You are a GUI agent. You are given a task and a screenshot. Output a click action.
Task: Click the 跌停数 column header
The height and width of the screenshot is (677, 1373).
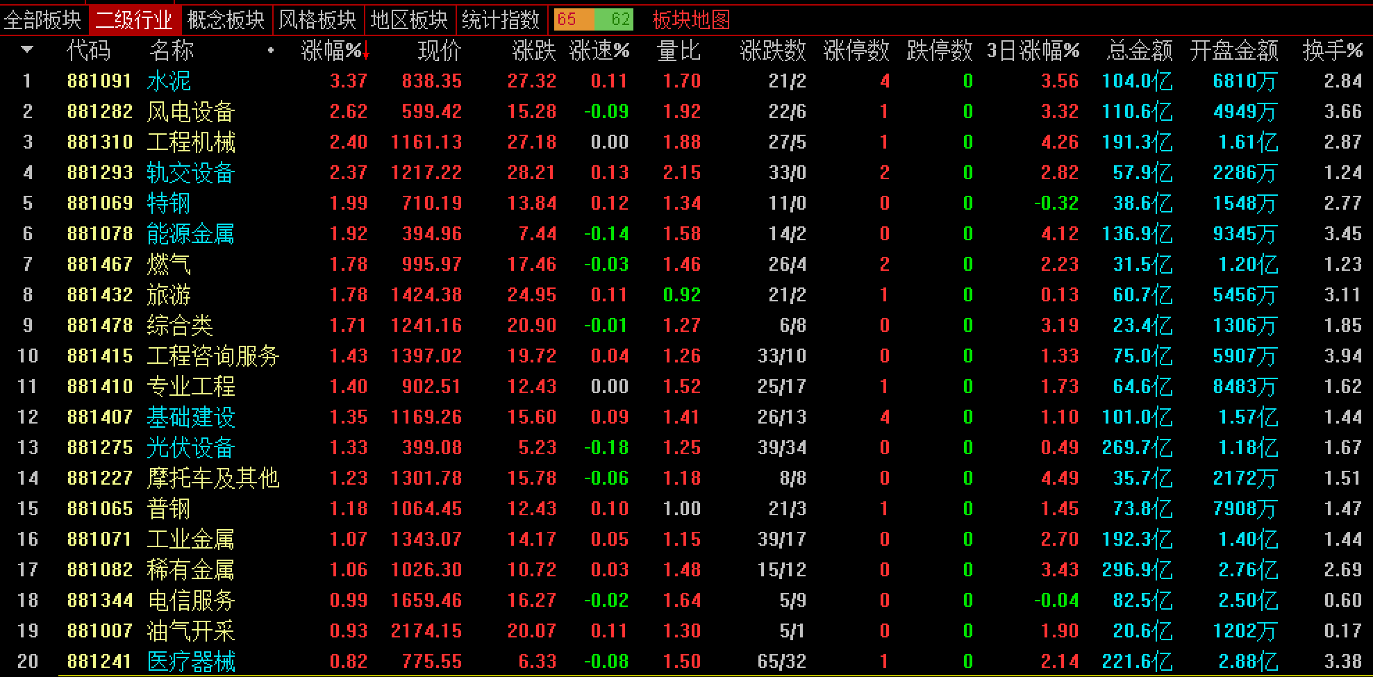tap(940, 51)
